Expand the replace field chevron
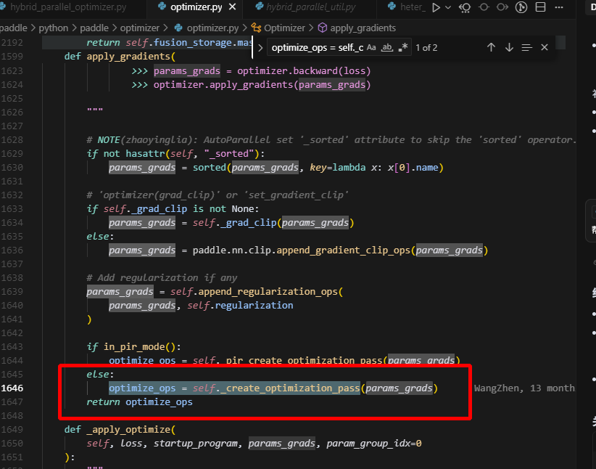 (x=261, y=47)
